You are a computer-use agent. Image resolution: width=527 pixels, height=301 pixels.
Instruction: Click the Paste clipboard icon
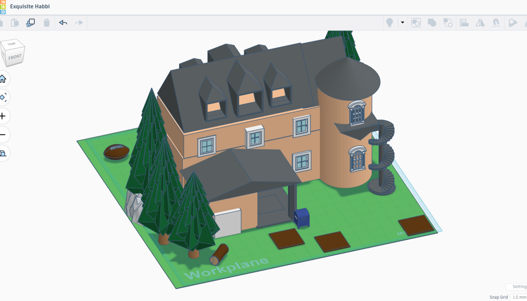point(15,23)
